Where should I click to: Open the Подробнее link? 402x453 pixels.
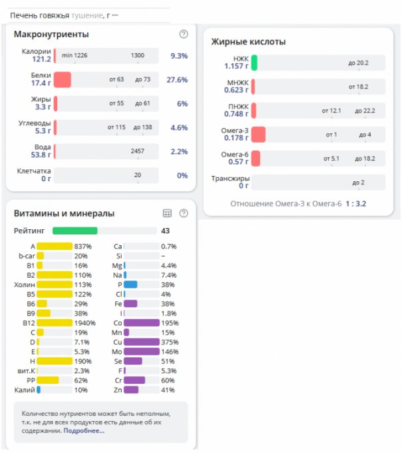[x=84, y=431]
